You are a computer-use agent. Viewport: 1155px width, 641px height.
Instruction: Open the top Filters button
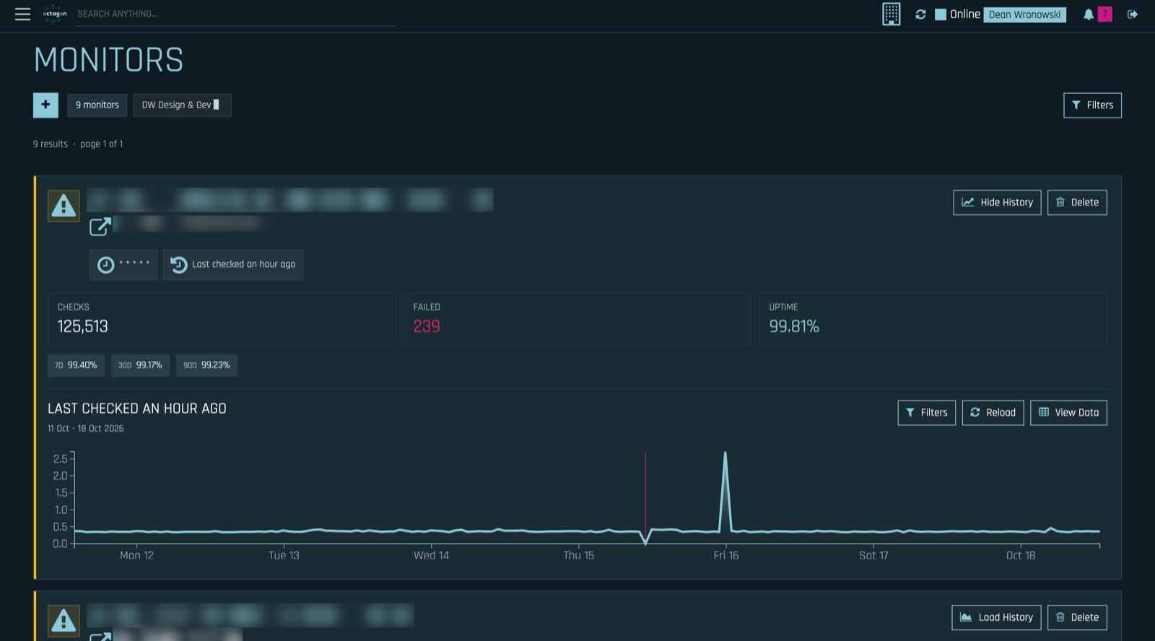[1092, 105]
